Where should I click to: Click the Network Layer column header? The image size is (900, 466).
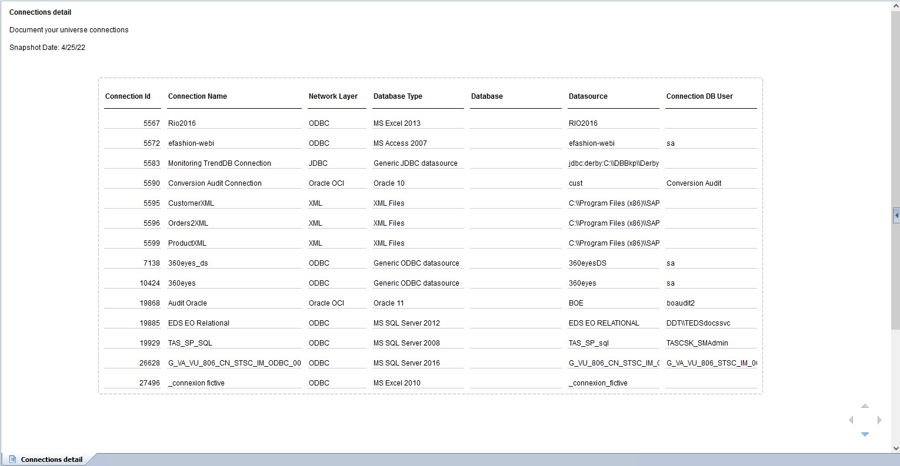pos(333,96)
